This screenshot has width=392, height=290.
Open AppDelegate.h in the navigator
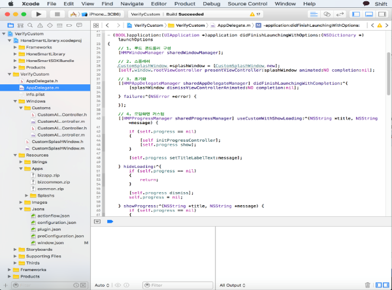point(42,81)
